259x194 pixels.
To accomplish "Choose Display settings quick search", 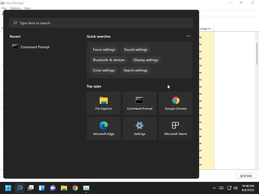I will click(146, 60).
